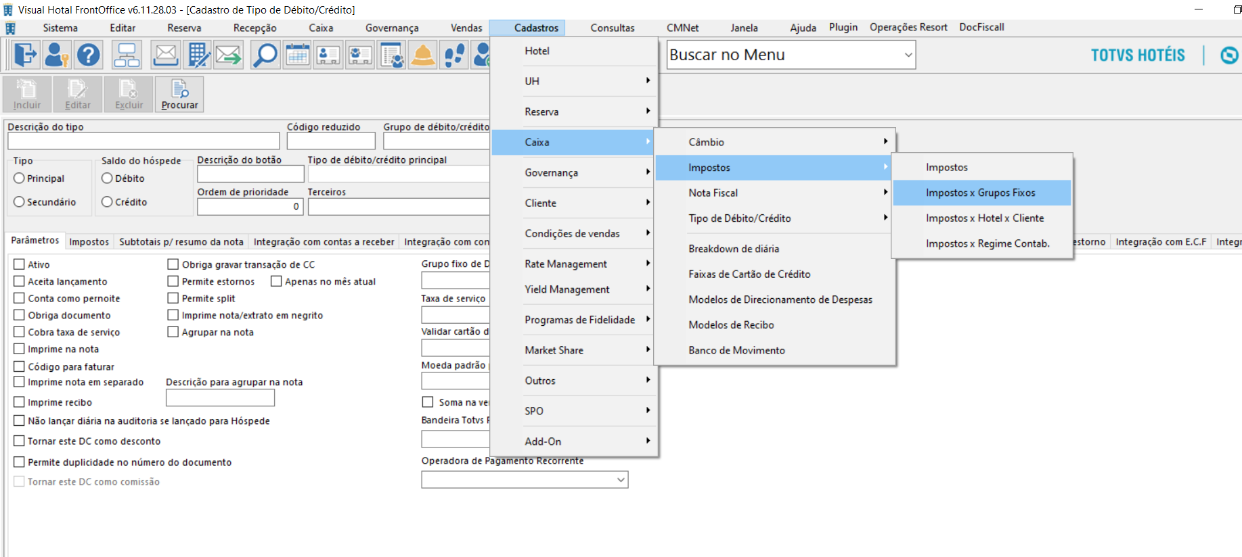1242x557 pixels.
Task: Expand the Câmbio submenu
Action: 774,142
